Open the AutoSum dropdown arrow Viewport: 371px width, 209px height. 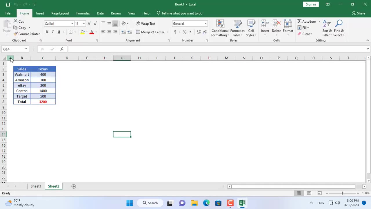pos(319,21)
